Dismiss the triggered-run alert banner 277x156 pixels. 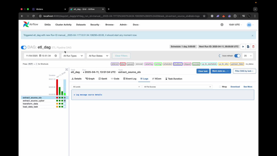click(252, 35)
